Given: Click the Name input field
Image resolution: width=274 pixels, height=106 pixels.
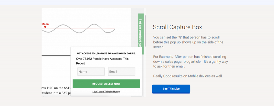Looking at the screenshot, I should tap(91, 72).
